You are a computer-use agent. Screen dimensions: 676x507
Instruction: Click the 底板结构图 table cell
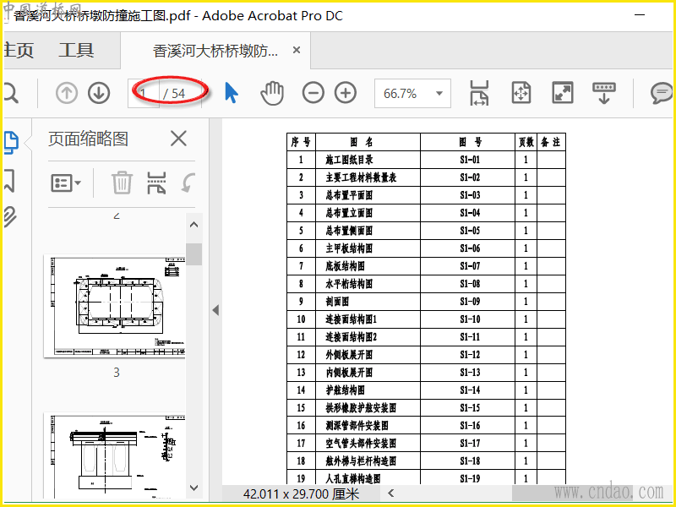coord(368,266)
